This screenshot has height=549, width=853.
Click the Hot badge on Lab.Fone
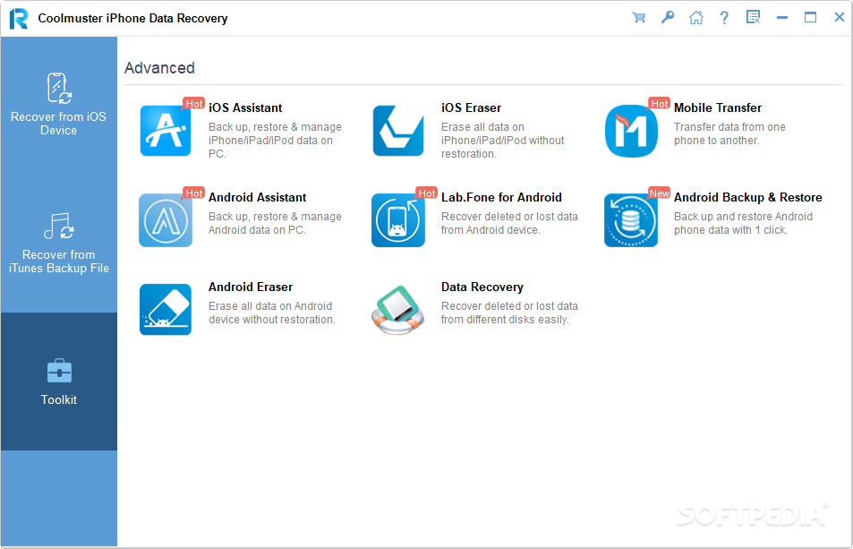tap(426, 193)
